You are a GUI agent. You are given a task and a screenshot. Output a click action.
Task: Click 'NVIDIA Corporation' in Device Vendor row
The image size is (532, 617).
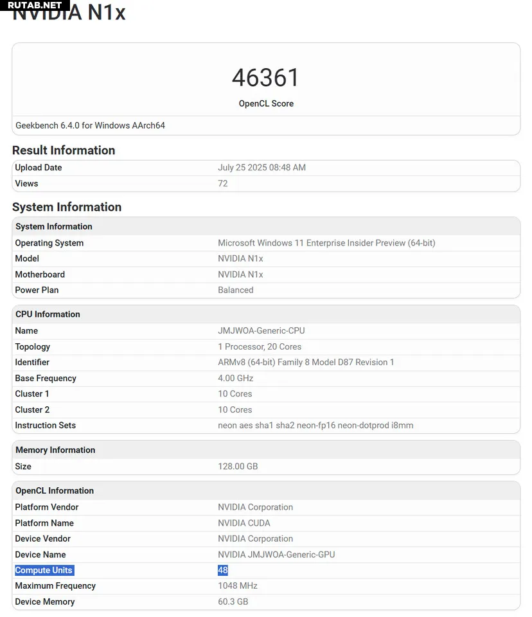pyautogui.click(x=255, y=539)
